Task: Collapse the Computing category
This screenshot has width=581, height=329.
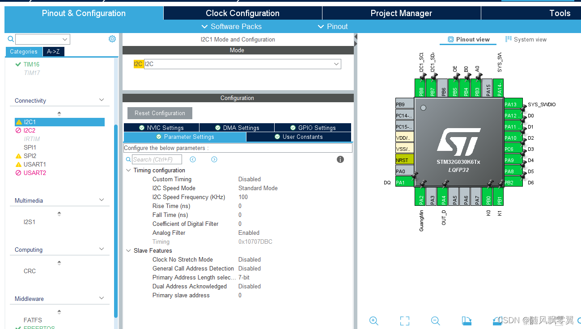Action: pyautogui.click(x=102, y=249)
